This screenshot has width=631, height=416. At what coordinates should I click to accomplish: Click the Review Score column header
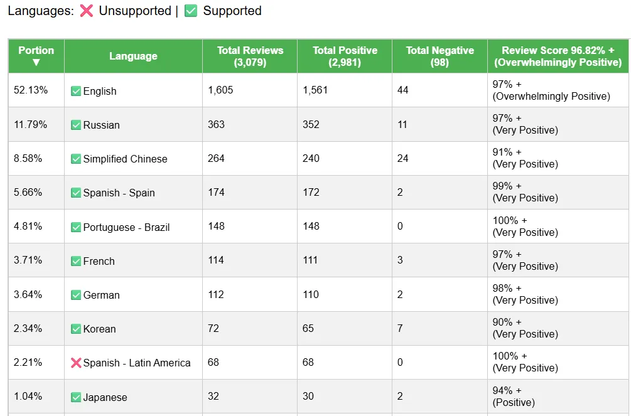click(558, 56)
